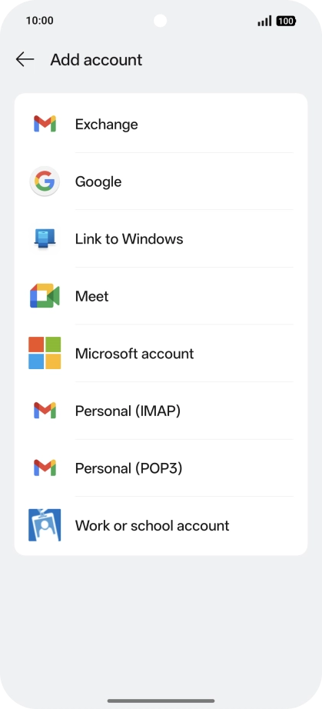Click the Link to Windows icon
This screenshot has width=322, height=709.
(x=45, y=238)
